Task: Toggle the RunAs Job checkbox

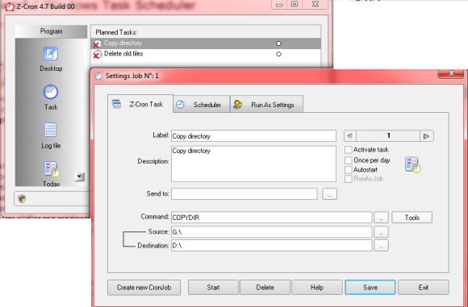Action: [x=349, y=179]
